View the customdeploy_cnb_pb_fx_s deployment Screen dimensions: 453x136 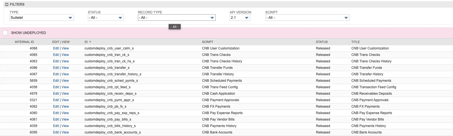[x=65, y=106]
